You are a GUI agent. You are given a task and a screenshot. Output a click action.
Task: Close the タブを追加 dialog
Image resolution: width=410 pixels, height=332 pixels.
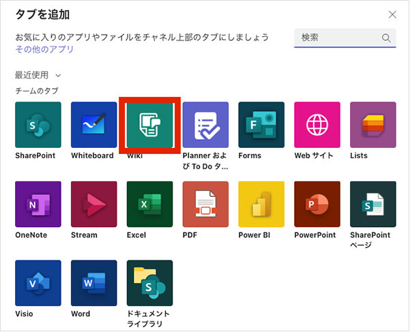392,14
